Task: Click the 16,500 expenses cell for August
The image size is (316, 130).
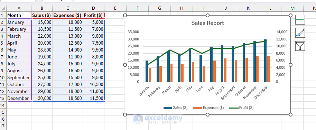Action: (x=68, y=71)
